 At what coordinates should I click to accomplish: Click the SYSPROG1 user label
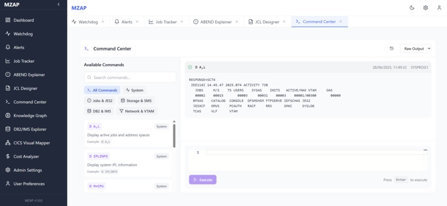419,68
